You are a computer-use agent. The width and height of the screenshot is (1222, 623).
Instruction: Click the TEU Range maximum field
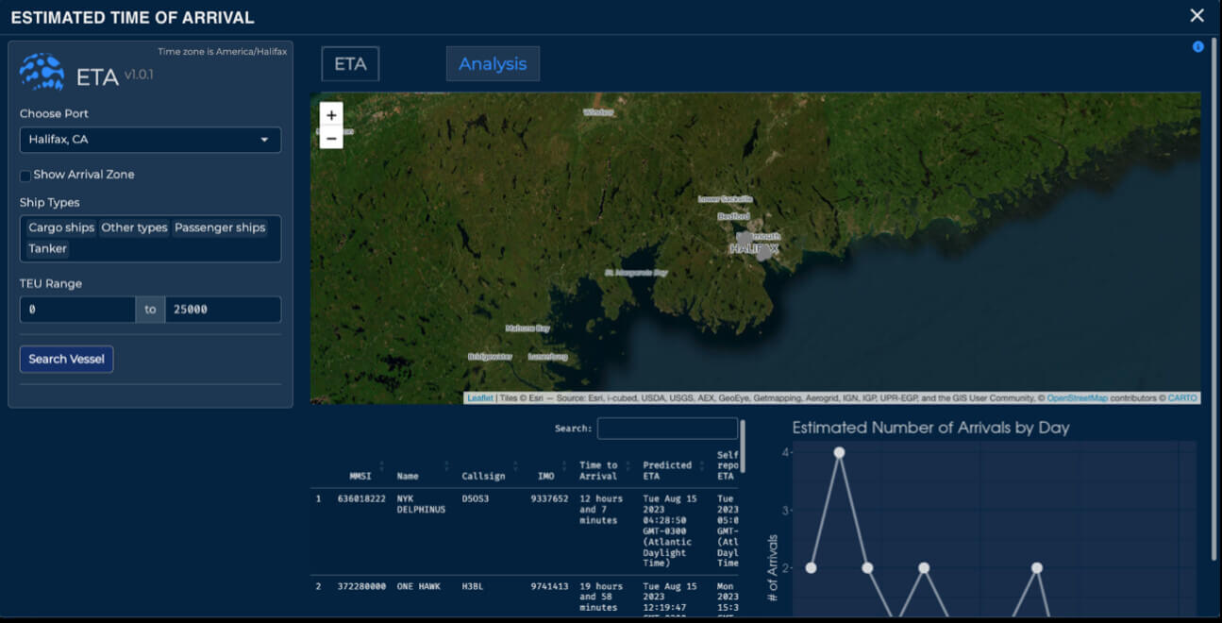(x=223, y=310)
